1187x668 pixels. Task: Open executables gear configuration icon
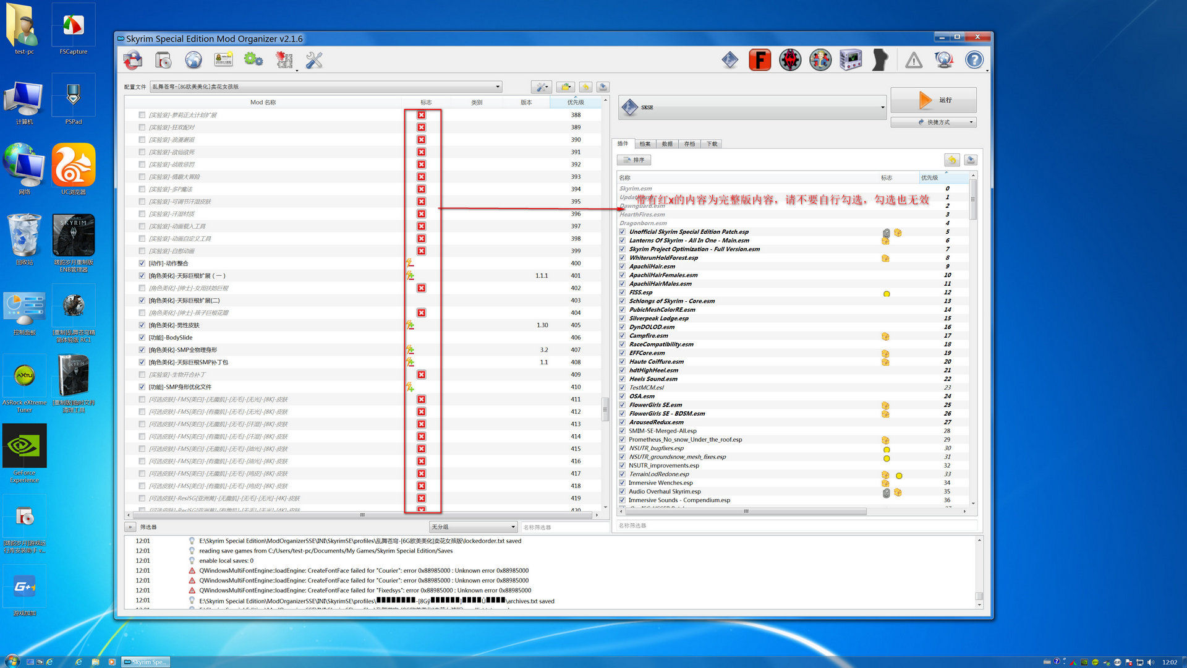253,60
